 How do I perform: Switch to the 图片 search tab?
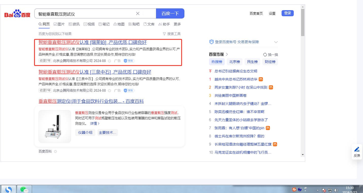point(59,24)
